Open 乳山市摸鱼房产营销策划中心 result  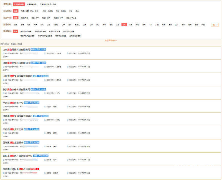pyautogui.click(x=17, y=156)
